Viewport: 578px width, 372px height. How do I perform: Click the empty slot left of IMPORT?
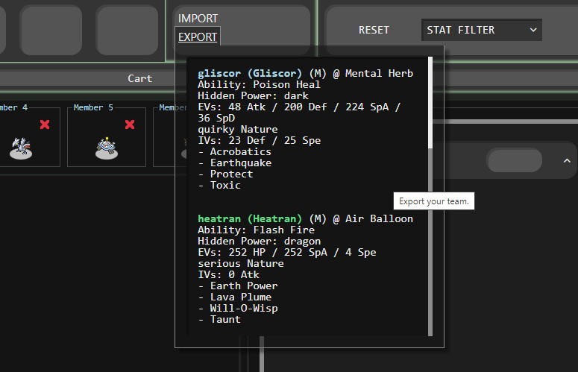[127, 30]
